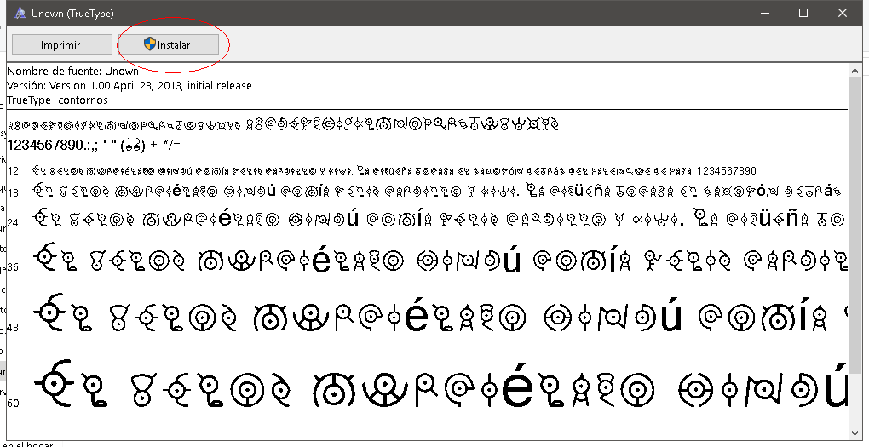Click the scroll down arrow of vertical scrollbar
Screen dimensions: 869x447
coord(855,432)
